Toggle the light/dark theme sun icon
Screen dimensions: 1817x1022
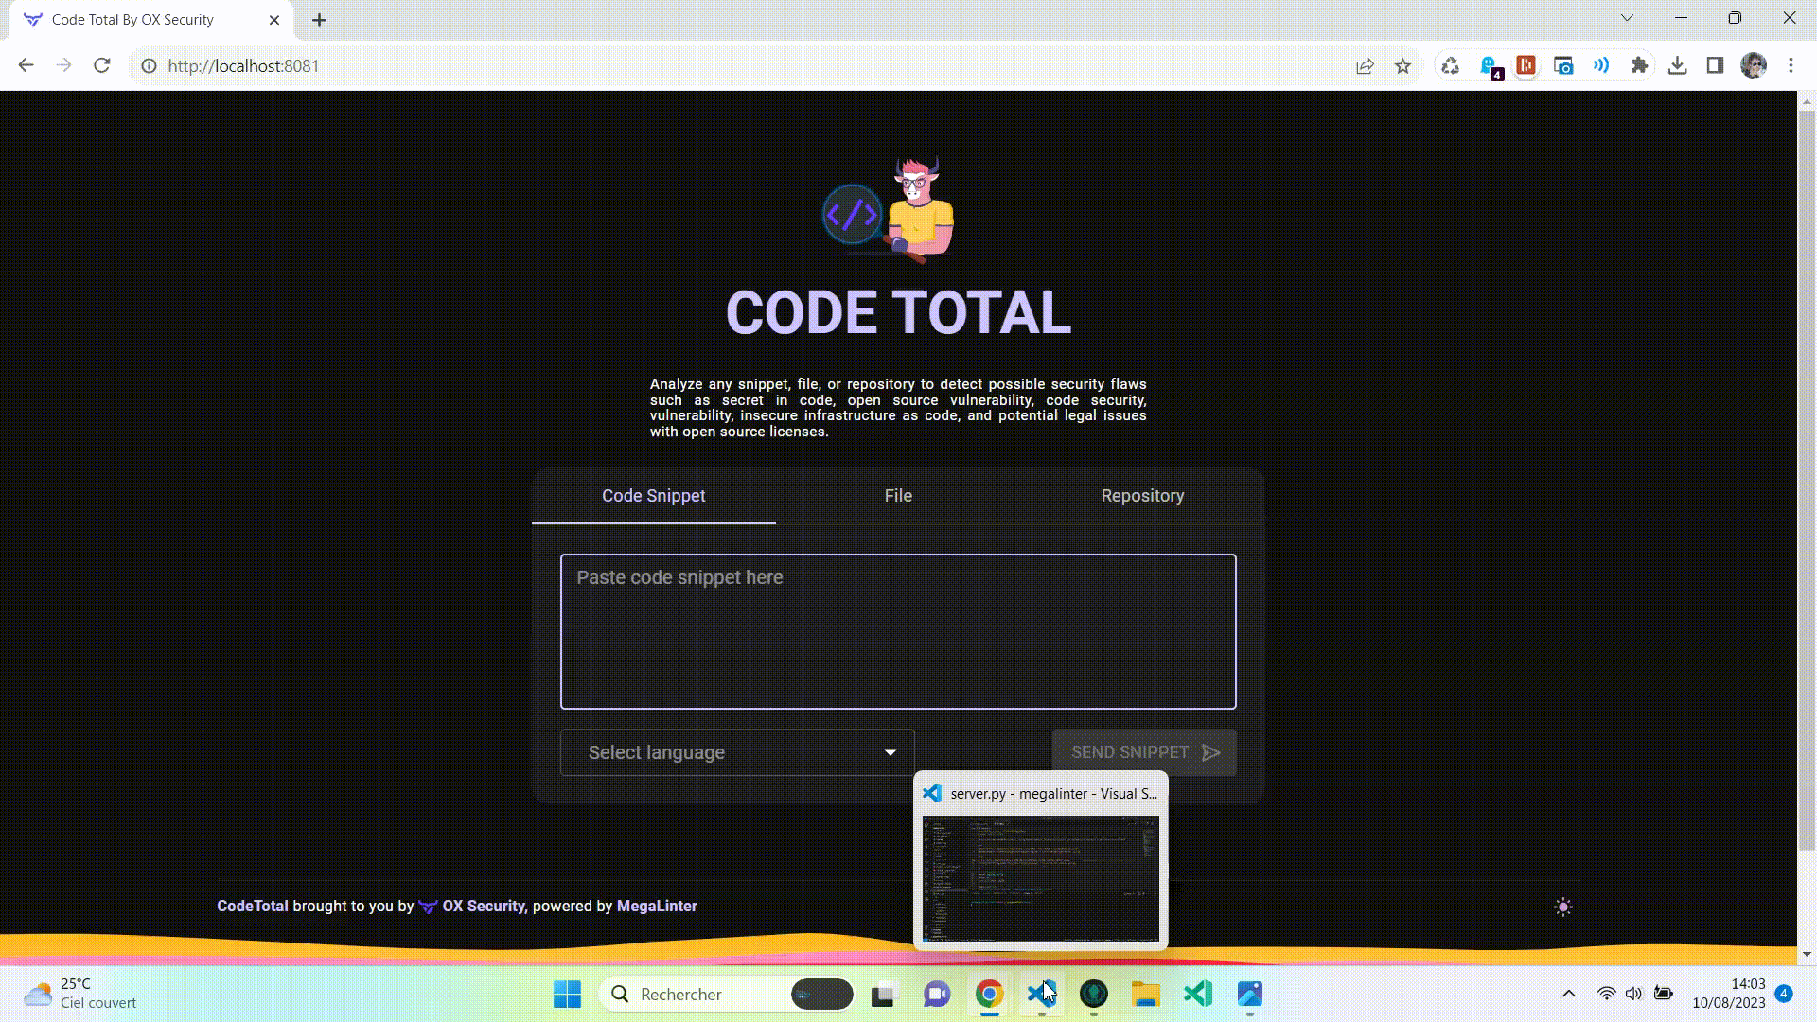click(x=1562, y=907)
